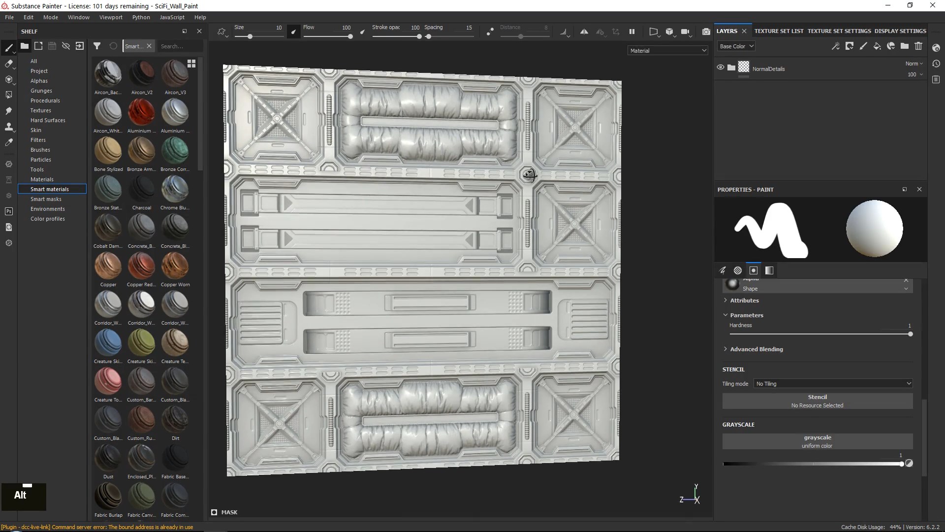Select the Polygon Fill tool
This screenshot has width=945, height=532.
(x=8, y=95)
